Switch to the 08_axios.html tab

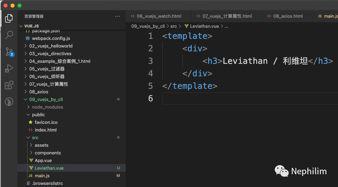tap(288, 16)
